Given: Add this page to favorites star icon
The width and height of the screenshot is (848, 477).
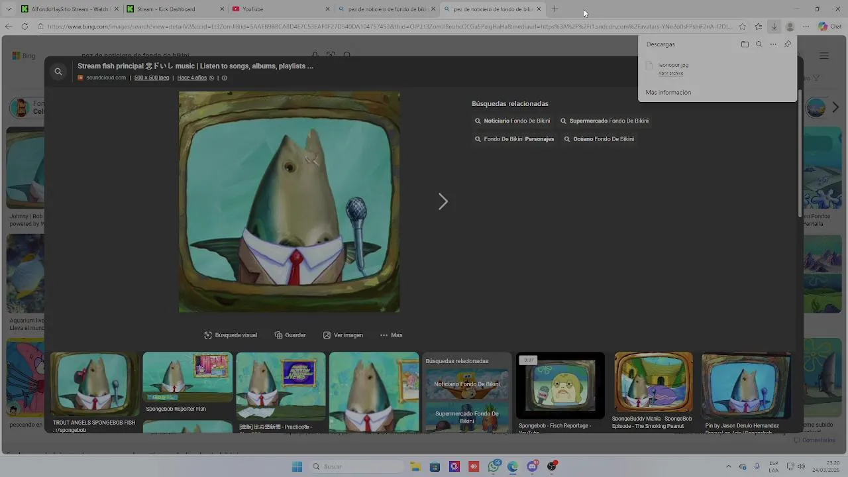Looking at the screenshot, I should 742,26.
